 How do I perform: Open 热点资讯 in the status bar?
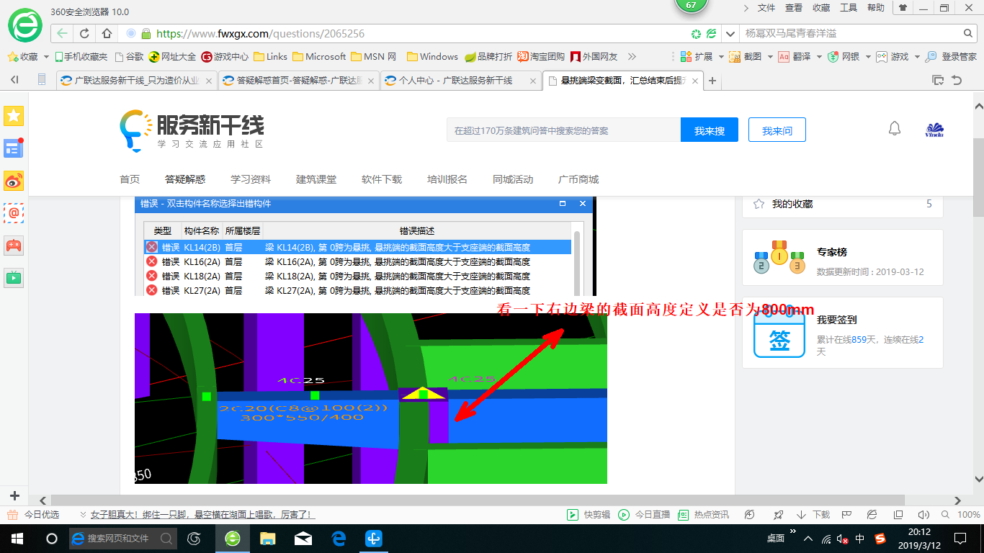(x=704, y=515)
